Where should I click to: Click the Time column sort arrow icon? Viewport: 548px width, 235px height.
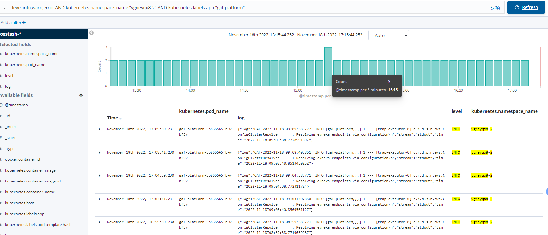point(120,119)
